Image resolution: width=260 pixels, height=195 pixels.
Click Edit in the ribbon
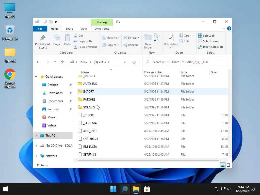tap(184, 41)
